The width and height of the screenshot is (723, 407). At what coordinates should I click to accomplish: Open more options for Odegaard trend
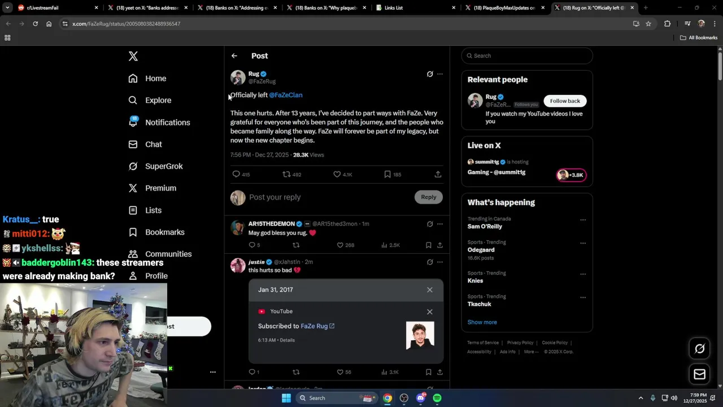pyautogui.click(x=583, y=243)
